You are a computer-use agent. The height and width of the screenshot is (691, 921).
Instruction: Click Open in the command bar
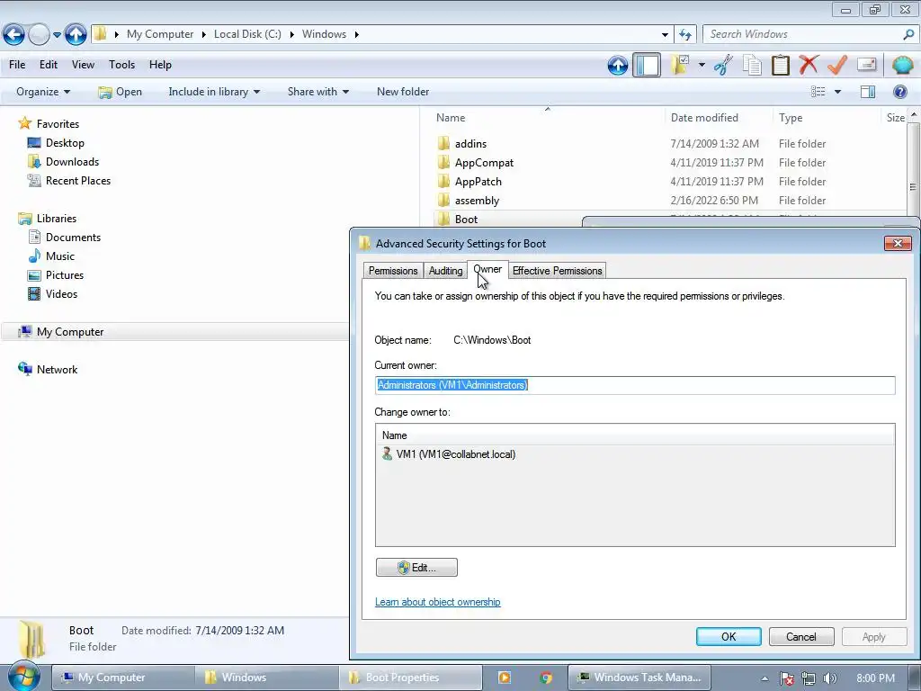[x=120, y=92]
